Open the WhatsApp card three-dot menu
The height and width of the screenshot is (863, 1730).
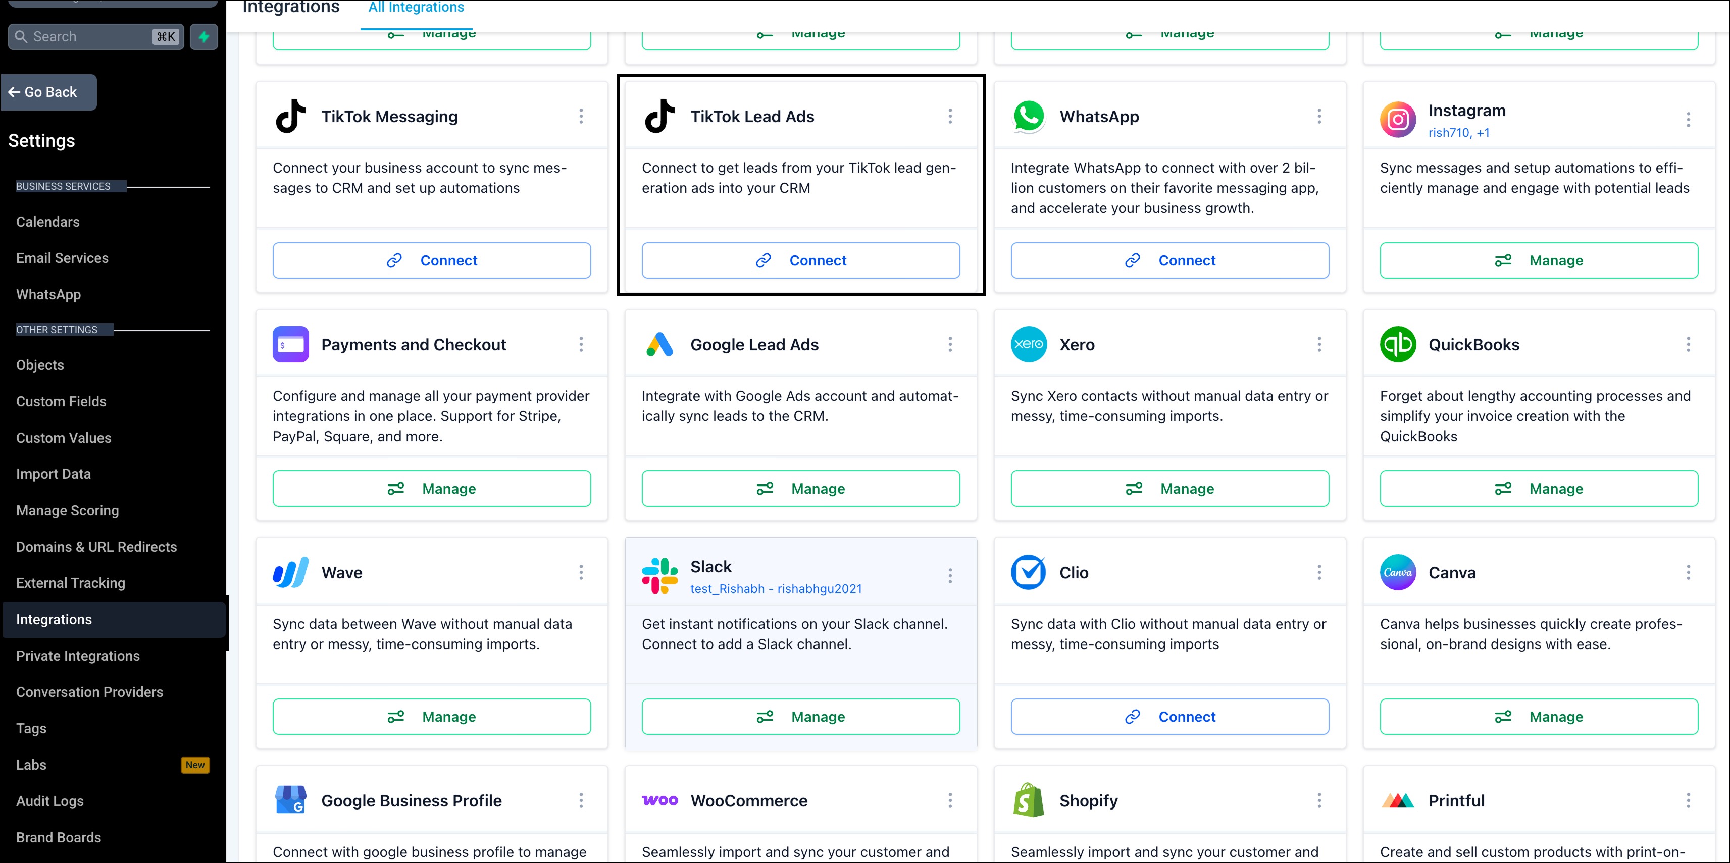coord(1319,116)
